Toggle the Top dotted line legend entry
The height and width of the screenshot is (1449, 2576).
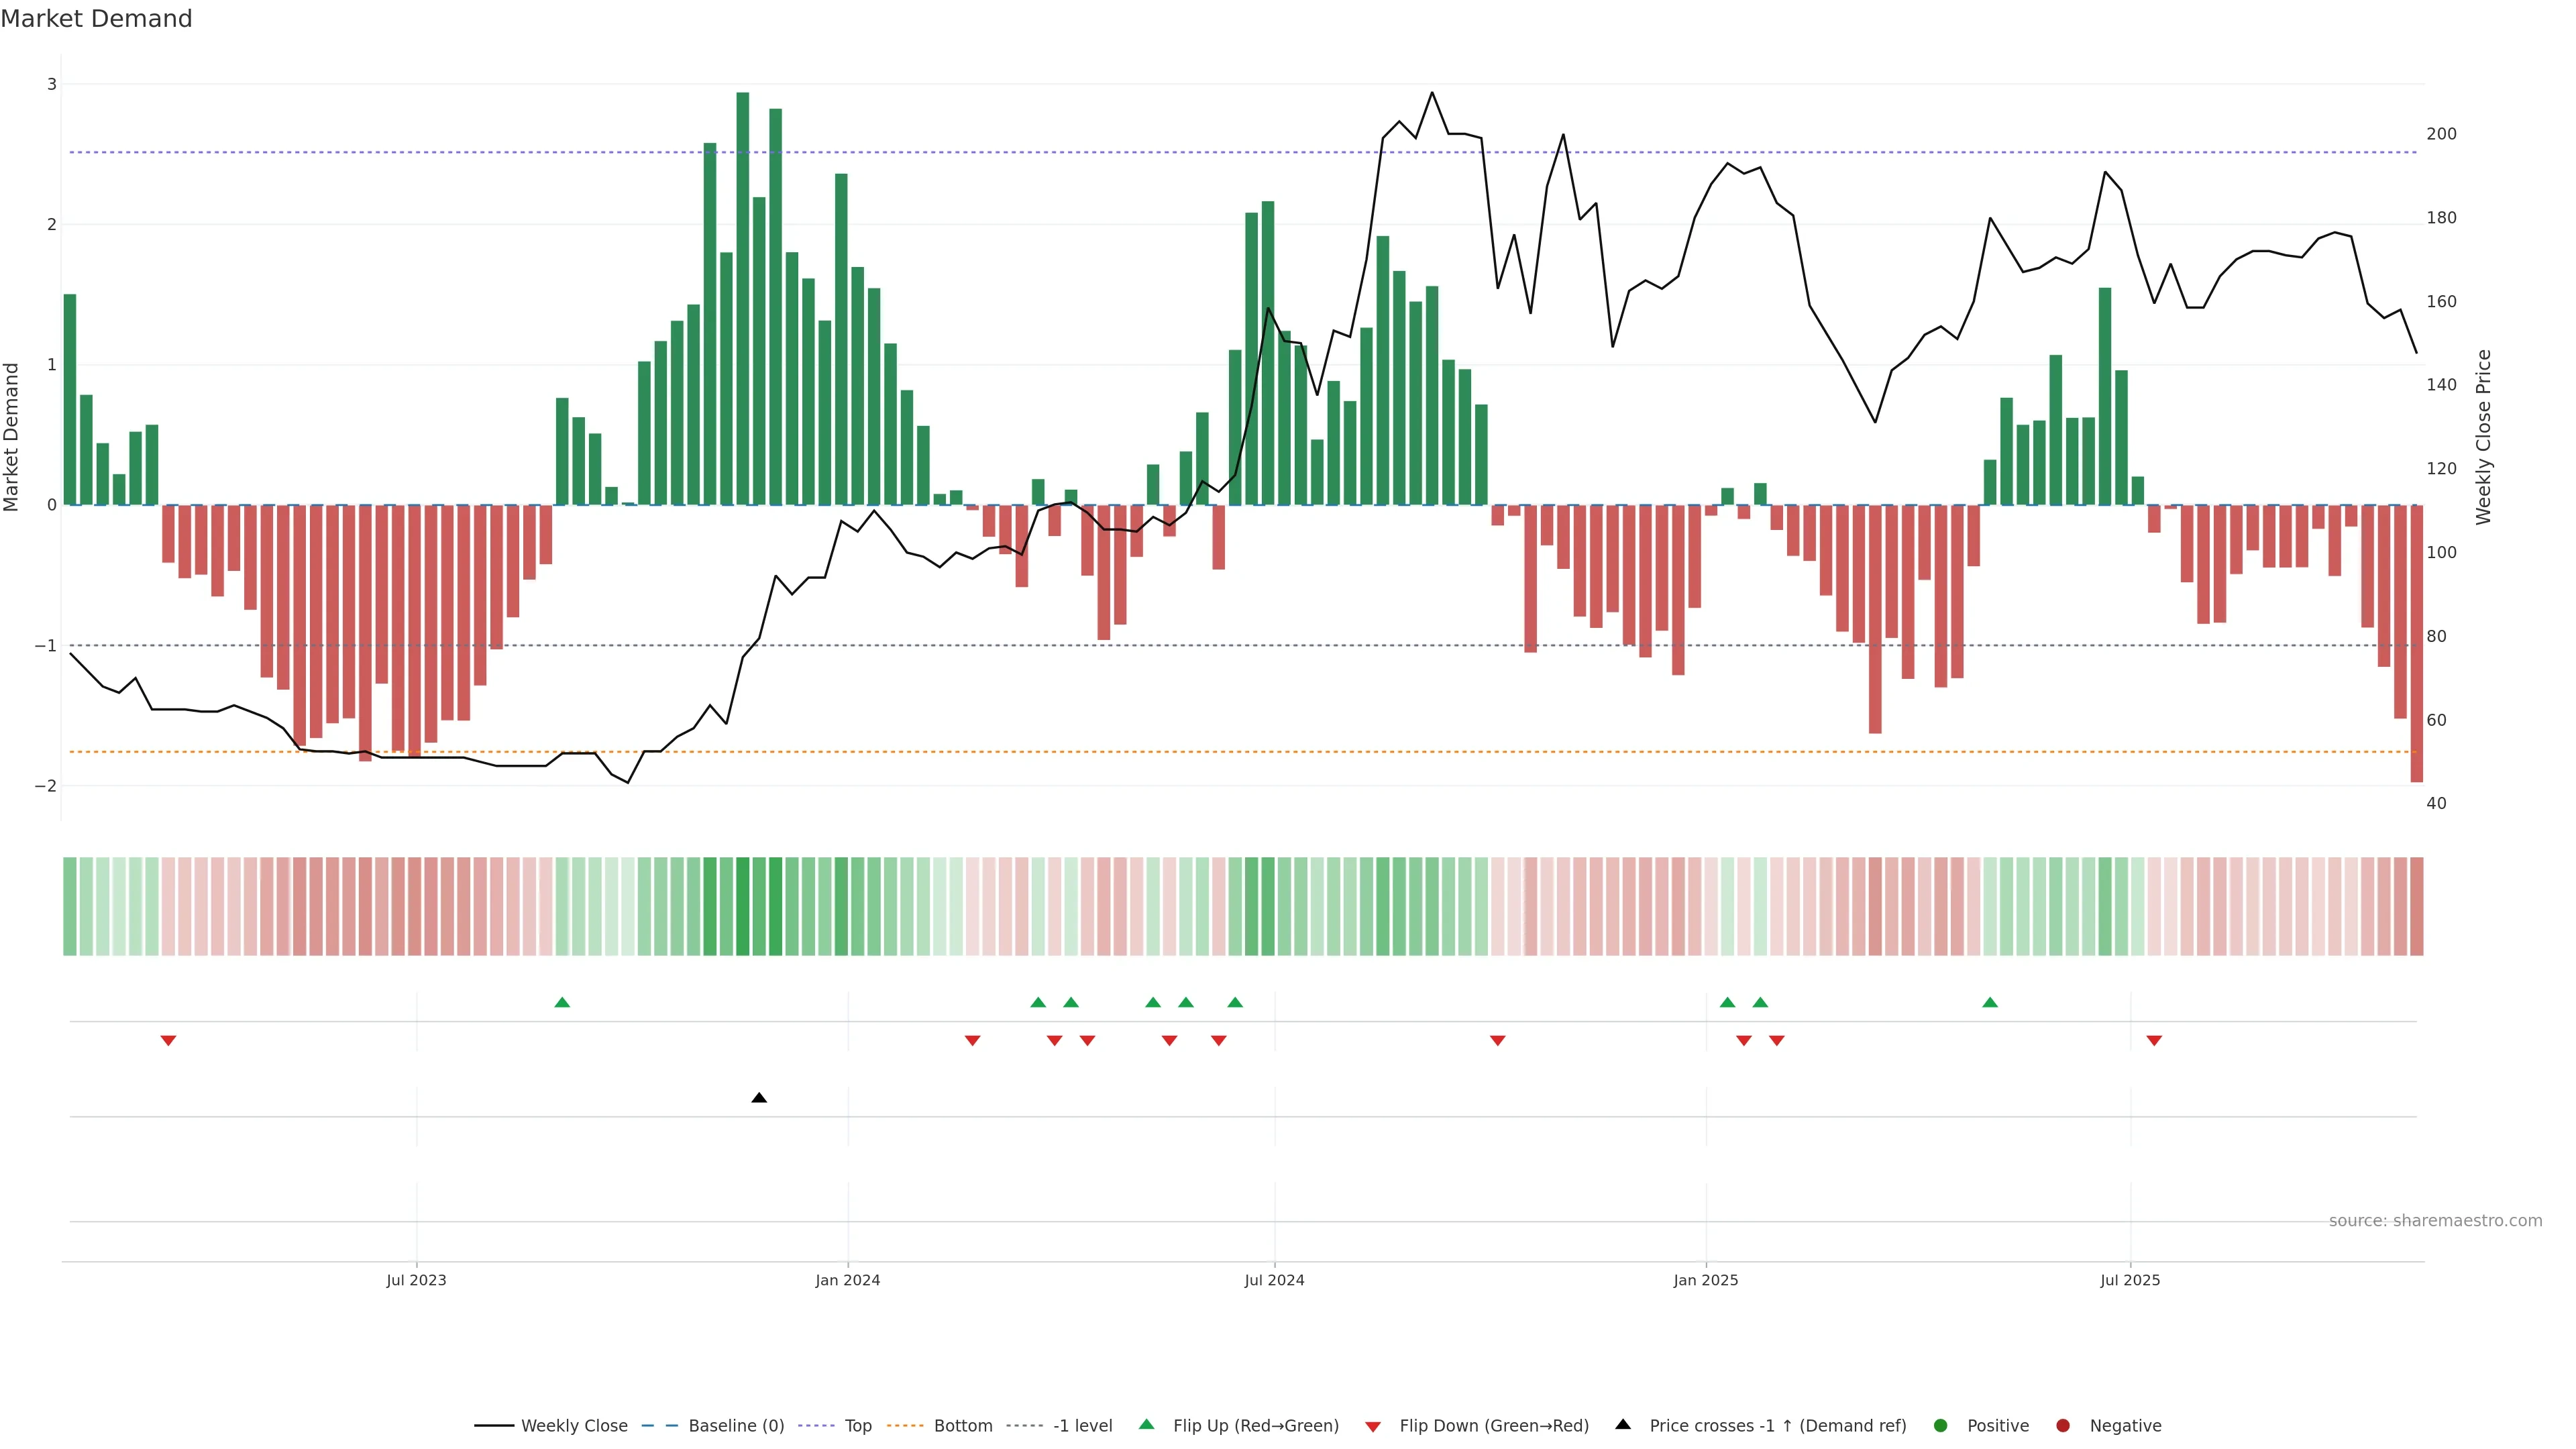[857, 1426]
